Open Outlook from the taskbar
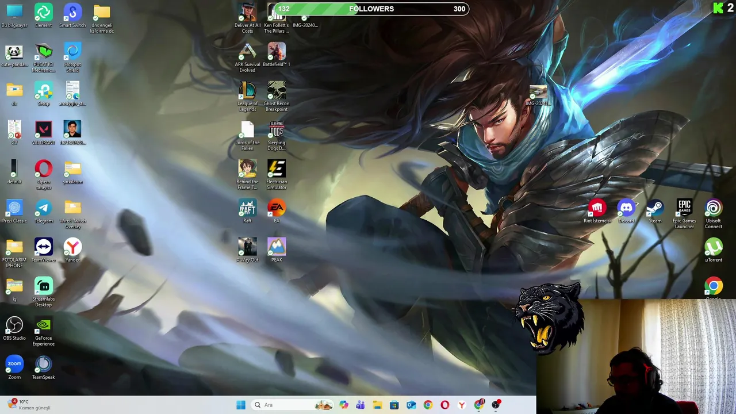The height and width of the screenshot is (414, 736). pyautogui.click(x=411, y=405)
